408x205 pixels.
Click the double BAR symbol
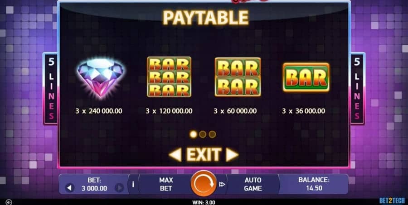[238, 77]
